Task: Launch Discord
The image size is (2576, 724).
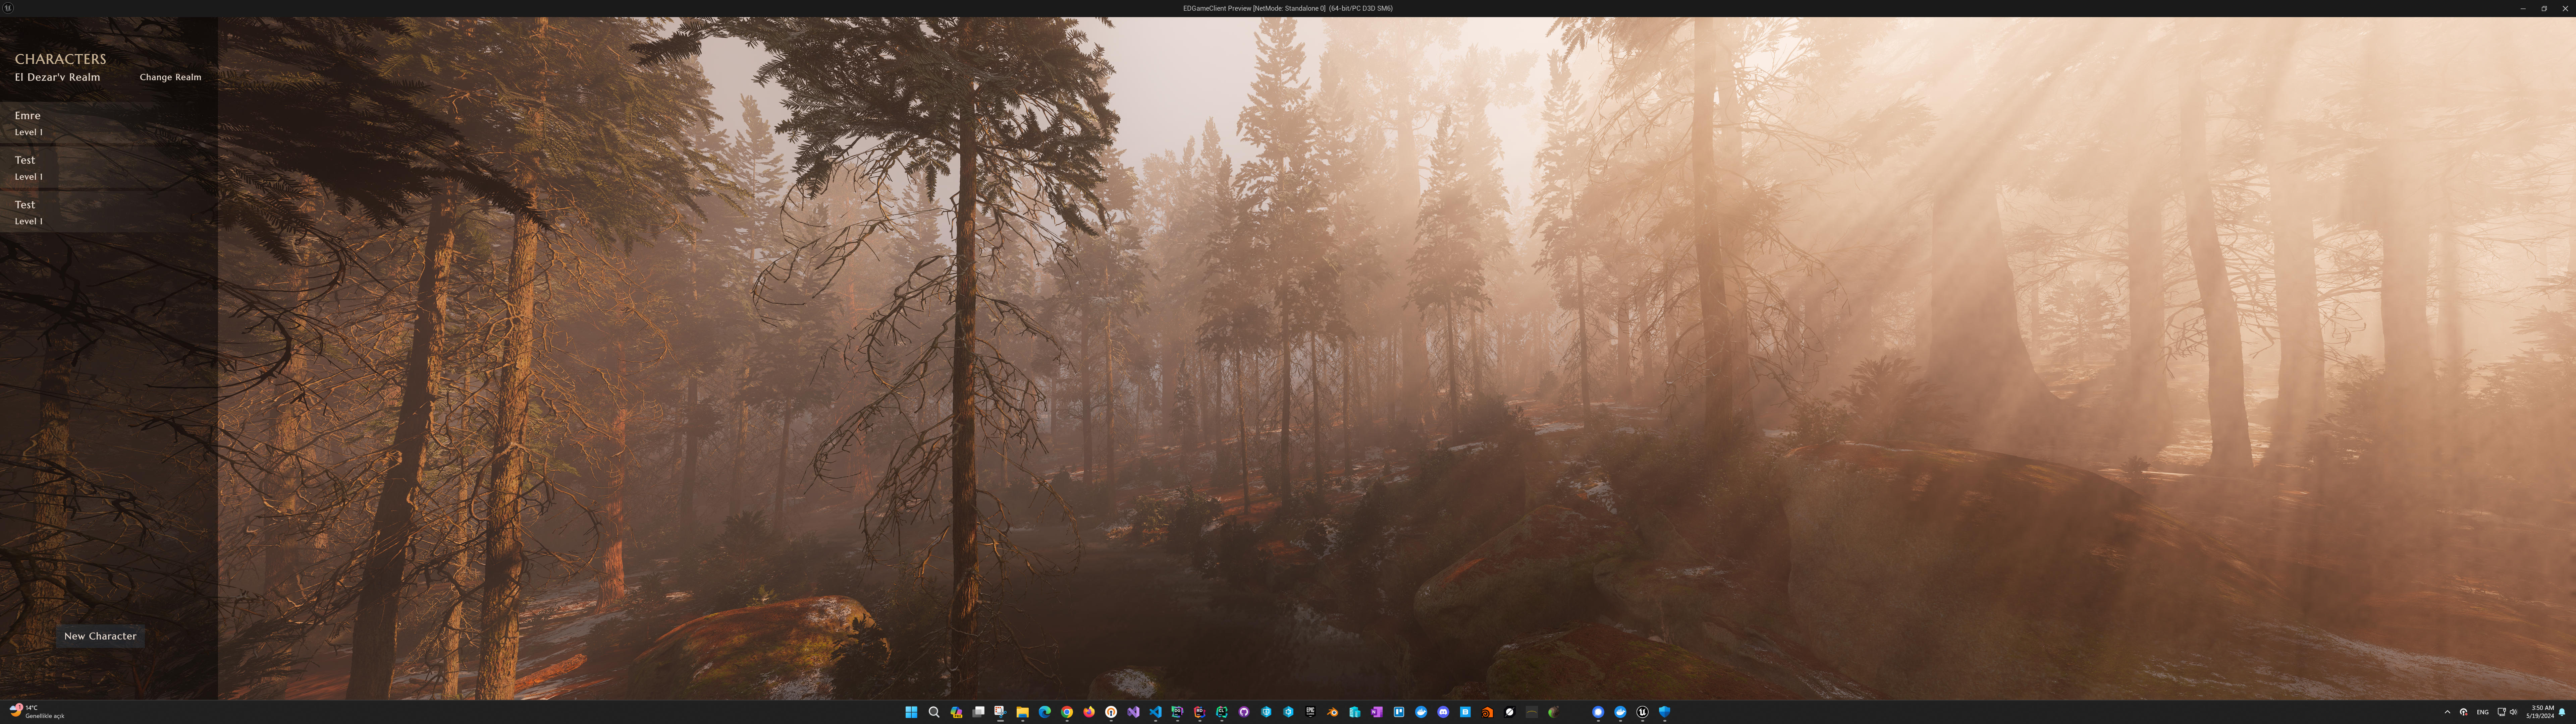Action: point(1443,712)
